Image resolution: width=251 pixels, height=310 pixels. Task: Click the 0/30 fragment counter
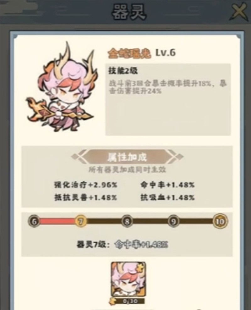pos(128,301)
